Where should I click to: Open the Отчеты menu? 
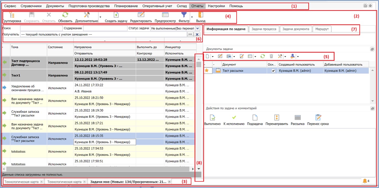(x=197, y=6)
